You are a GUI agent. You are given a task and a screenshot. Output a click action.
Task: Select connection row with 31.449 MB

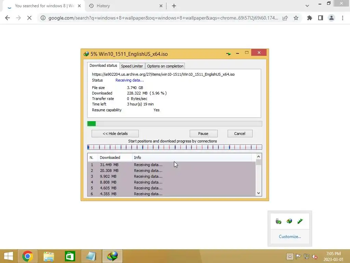pos(172,165)
